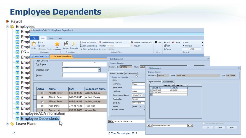Screen dimensions: 246x138
Task: Toggle Active checkbox for Abbott, Mopsy row
Action: pyautogui.click(x=42, y=102)
